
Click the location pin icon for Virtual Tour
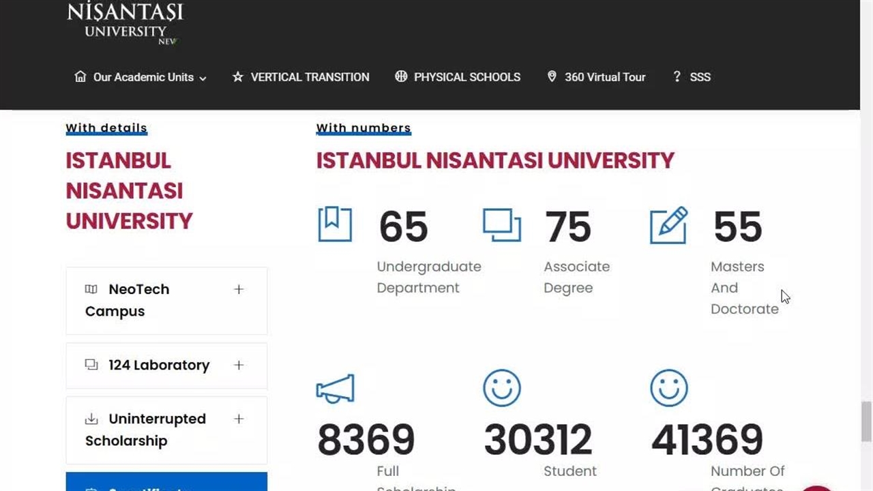(552, 76)
